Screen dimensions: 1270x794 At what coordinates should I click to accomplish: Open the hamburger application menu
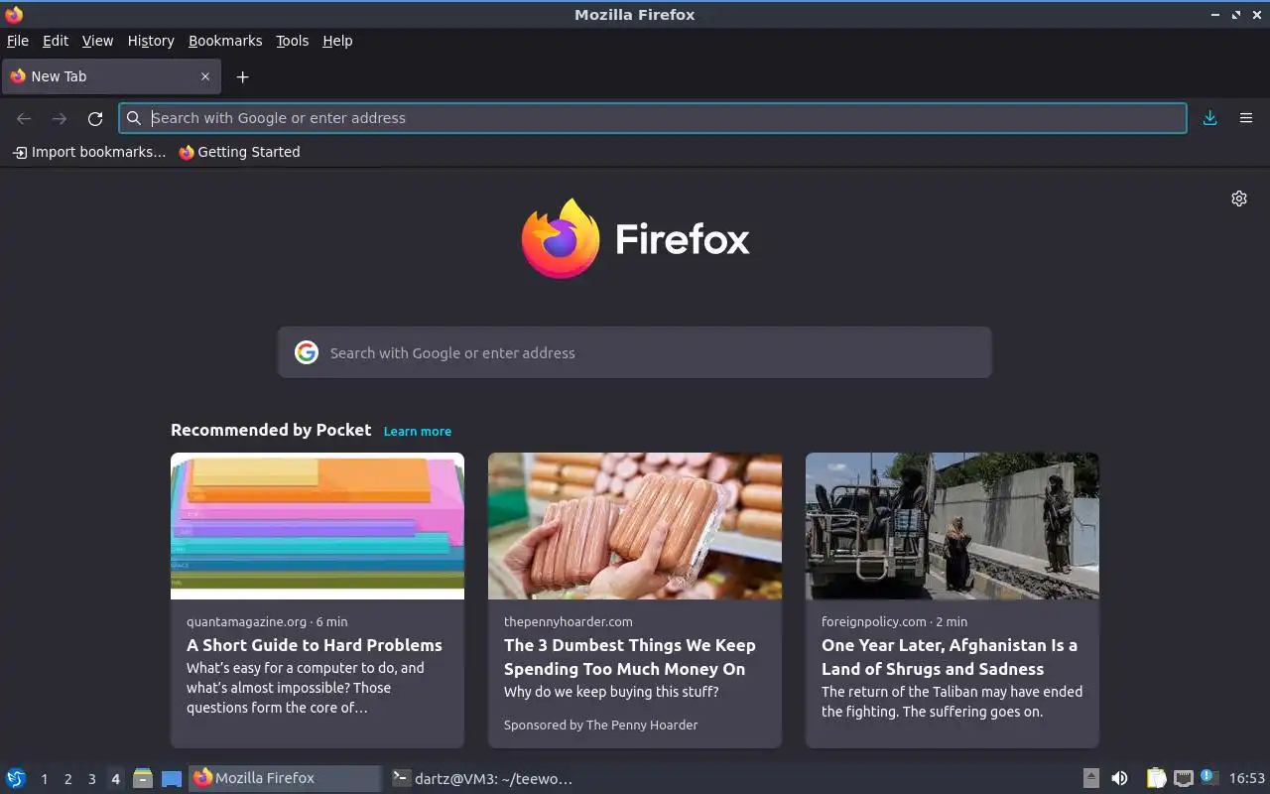pos(1246,118)
